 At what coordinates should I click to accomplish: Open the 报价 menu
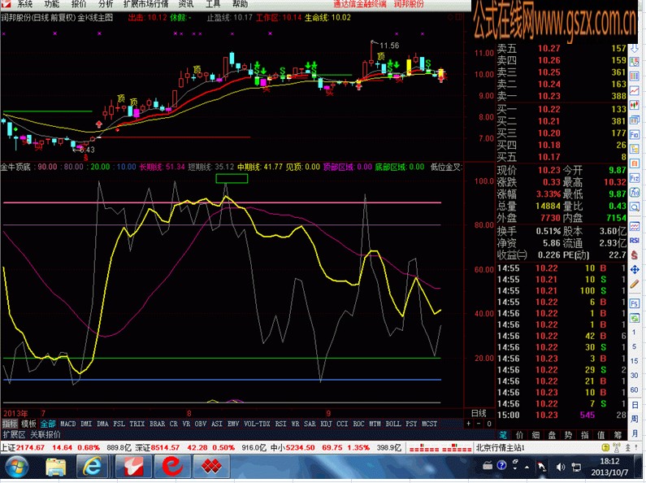click(79, 4)
